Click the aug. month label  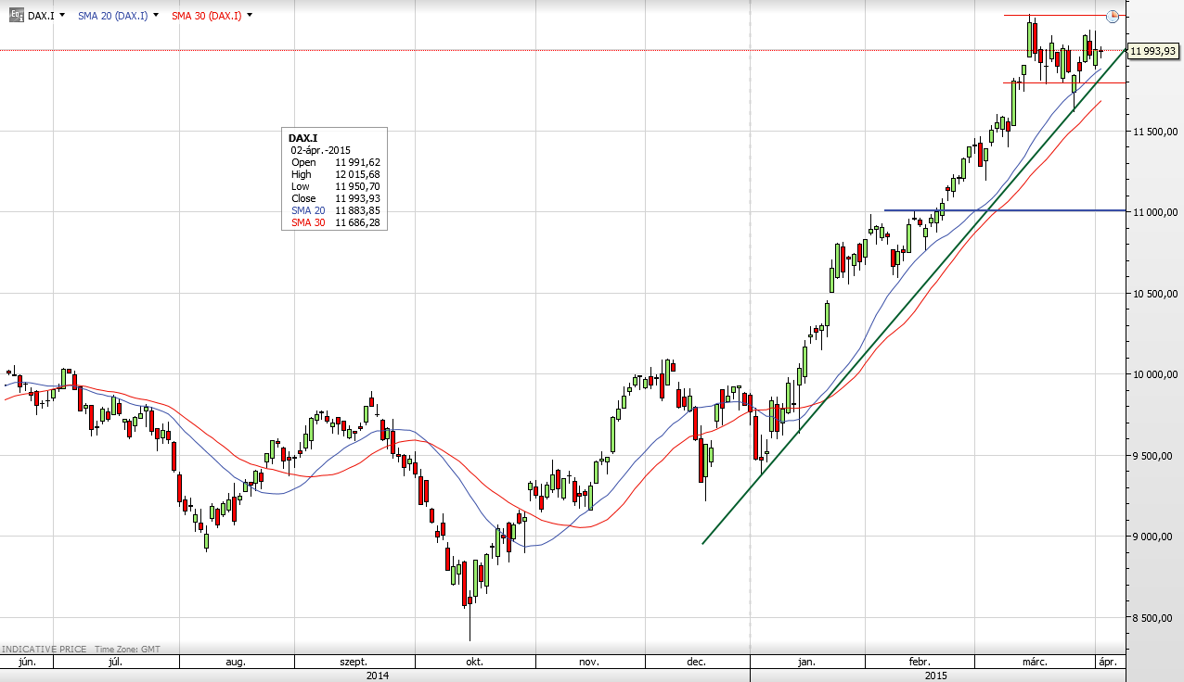point(236,663)
